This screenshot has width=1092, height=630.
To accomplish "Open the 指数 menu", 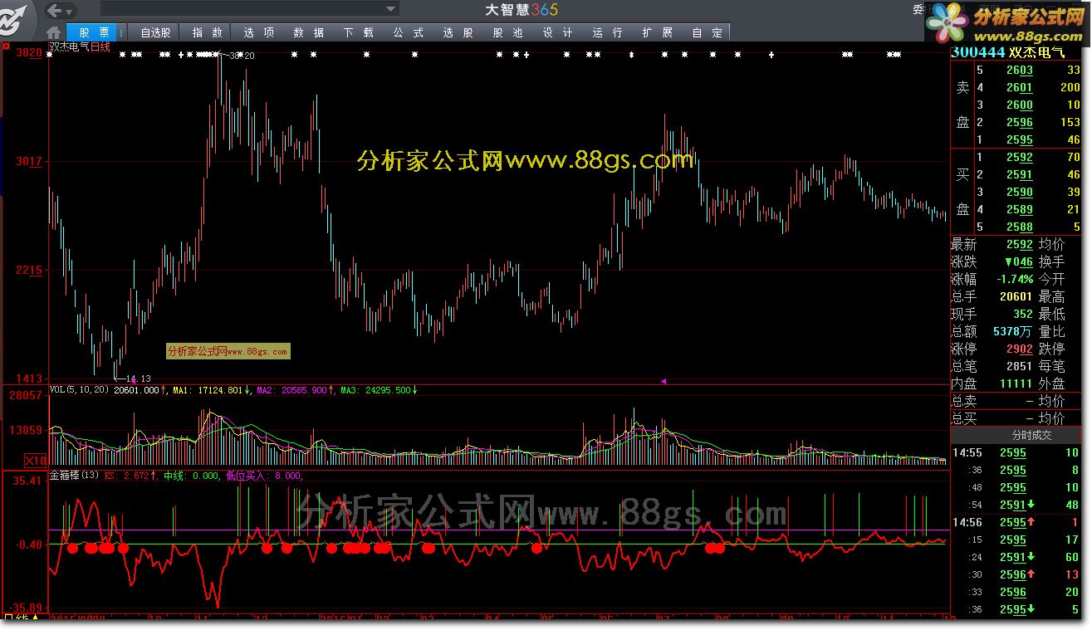I will (x=207, y=32).
